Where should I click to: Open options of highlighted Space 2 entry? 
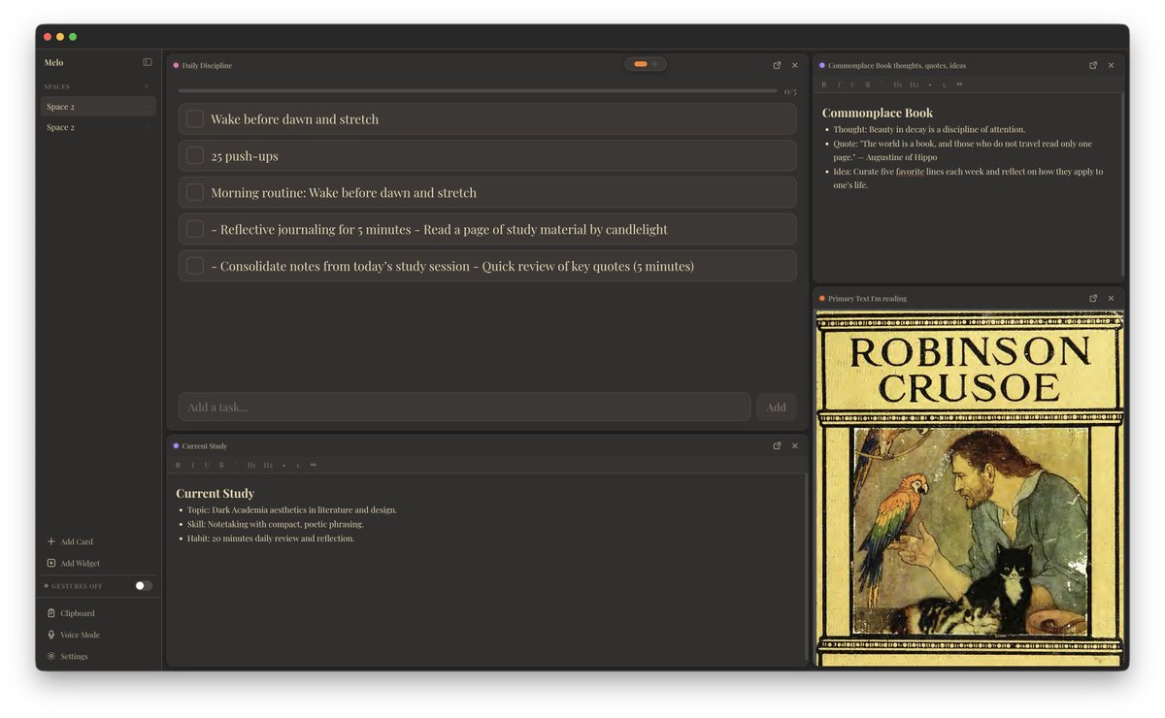click(147, 107)
